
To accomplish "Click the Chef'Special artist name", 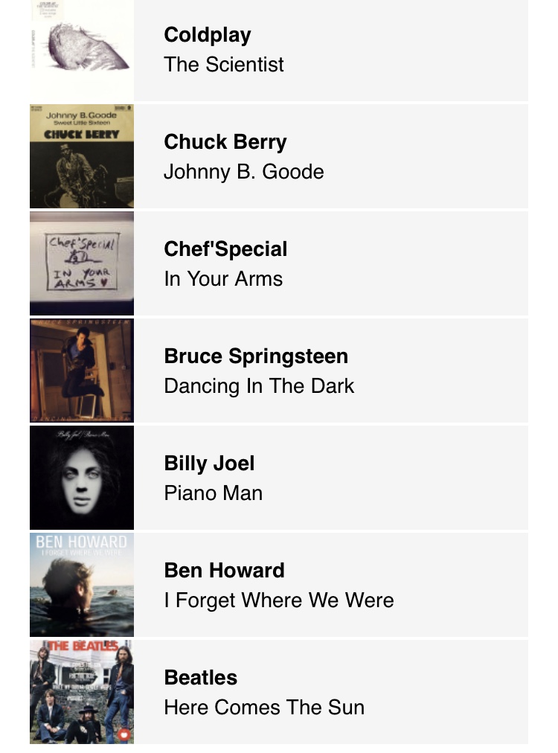I will [x=225, y=249].
